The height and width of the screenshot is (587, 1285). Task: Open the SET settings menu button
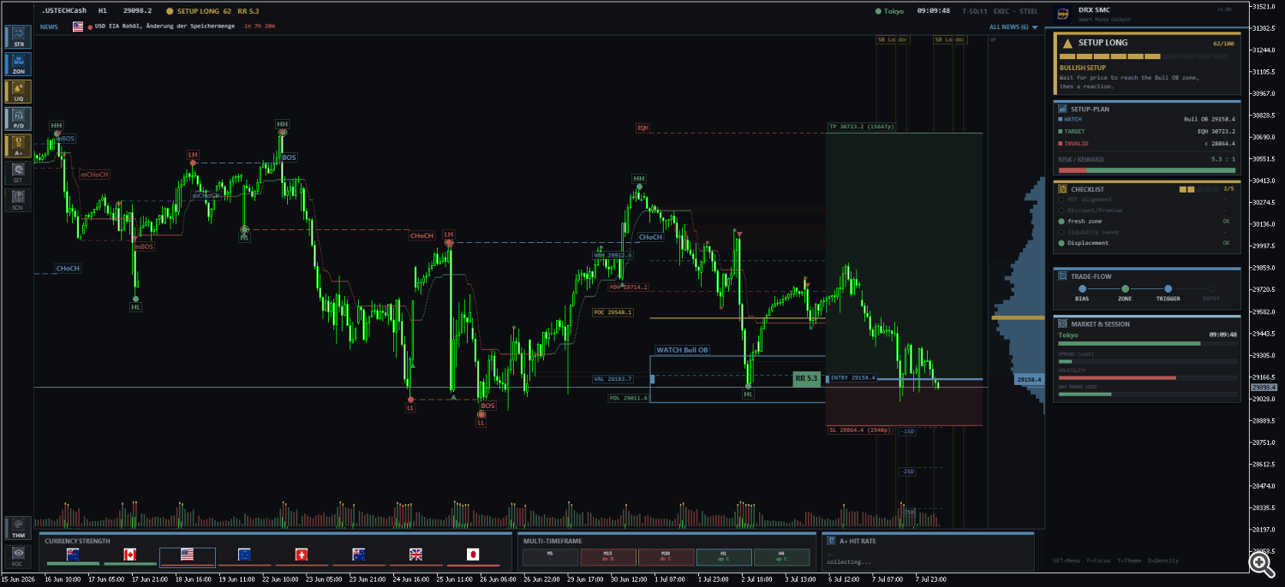(x=18, y=174)
